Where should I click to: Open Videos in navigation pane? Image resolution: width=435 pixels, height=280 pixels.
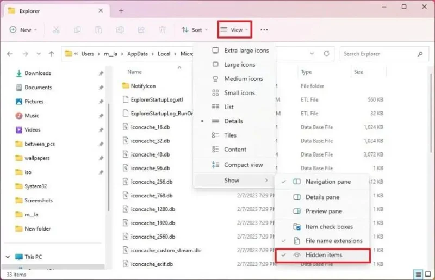click(32, 130)
